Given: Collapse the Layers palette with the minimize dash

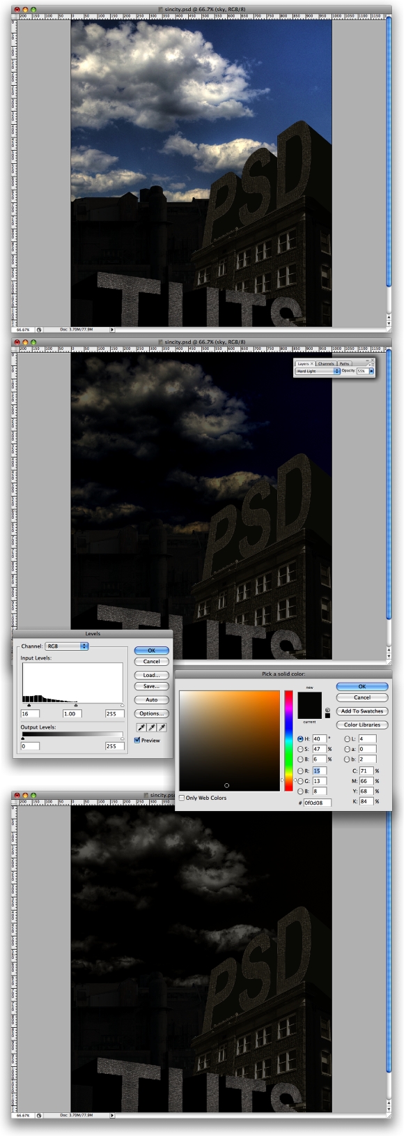Looking at the screenshot, I should click(367, 360).
